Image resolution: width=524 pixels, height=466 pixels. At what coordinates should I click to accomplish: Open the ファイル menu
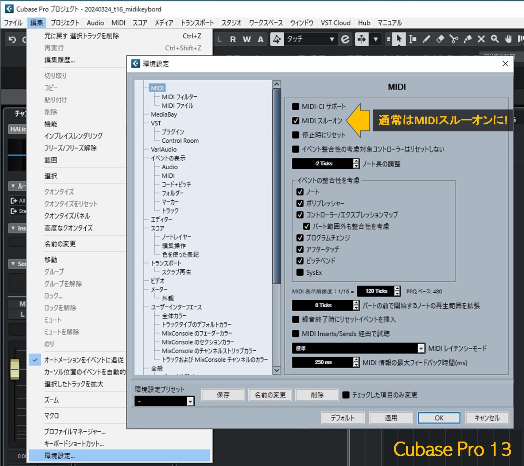point(13,23)
